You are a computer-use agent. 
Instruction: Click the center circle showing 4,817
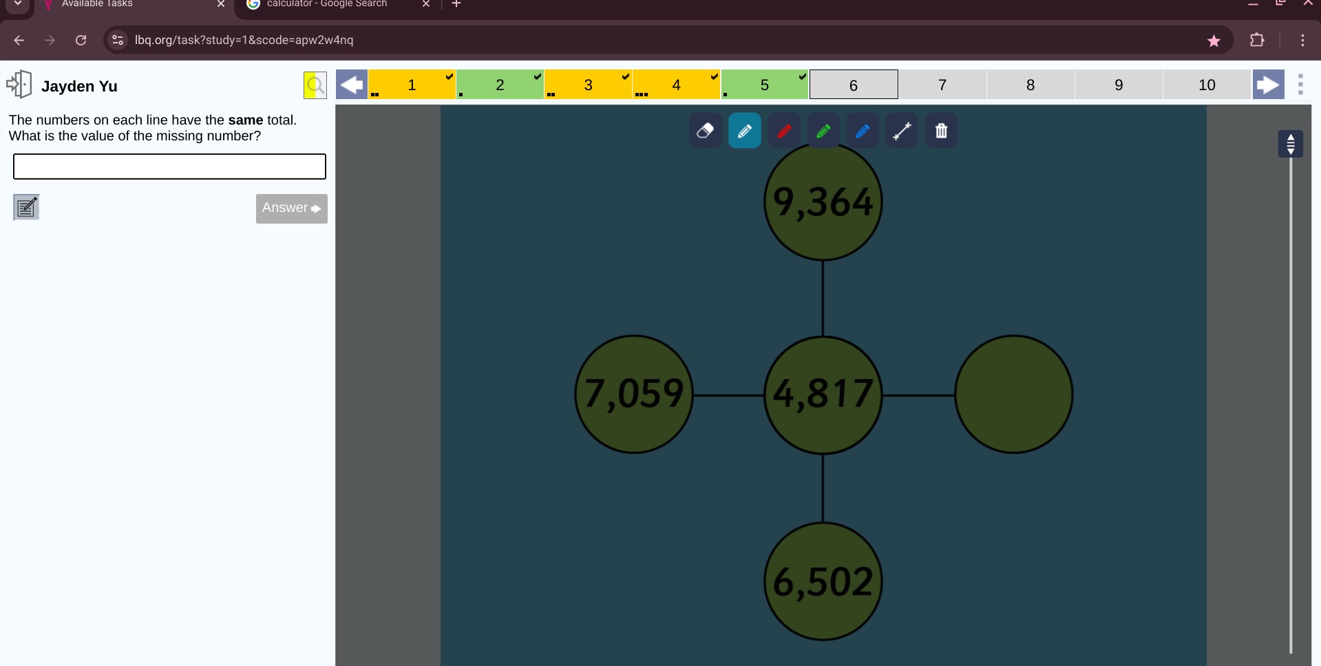point(823,395)
